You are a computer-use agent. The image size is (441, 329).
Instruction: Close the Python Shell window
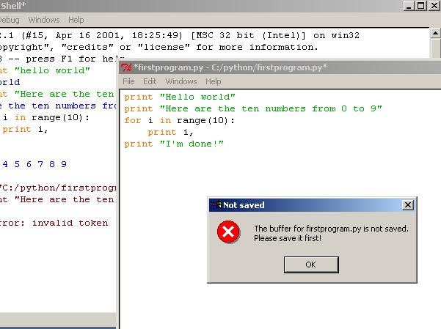433,5
